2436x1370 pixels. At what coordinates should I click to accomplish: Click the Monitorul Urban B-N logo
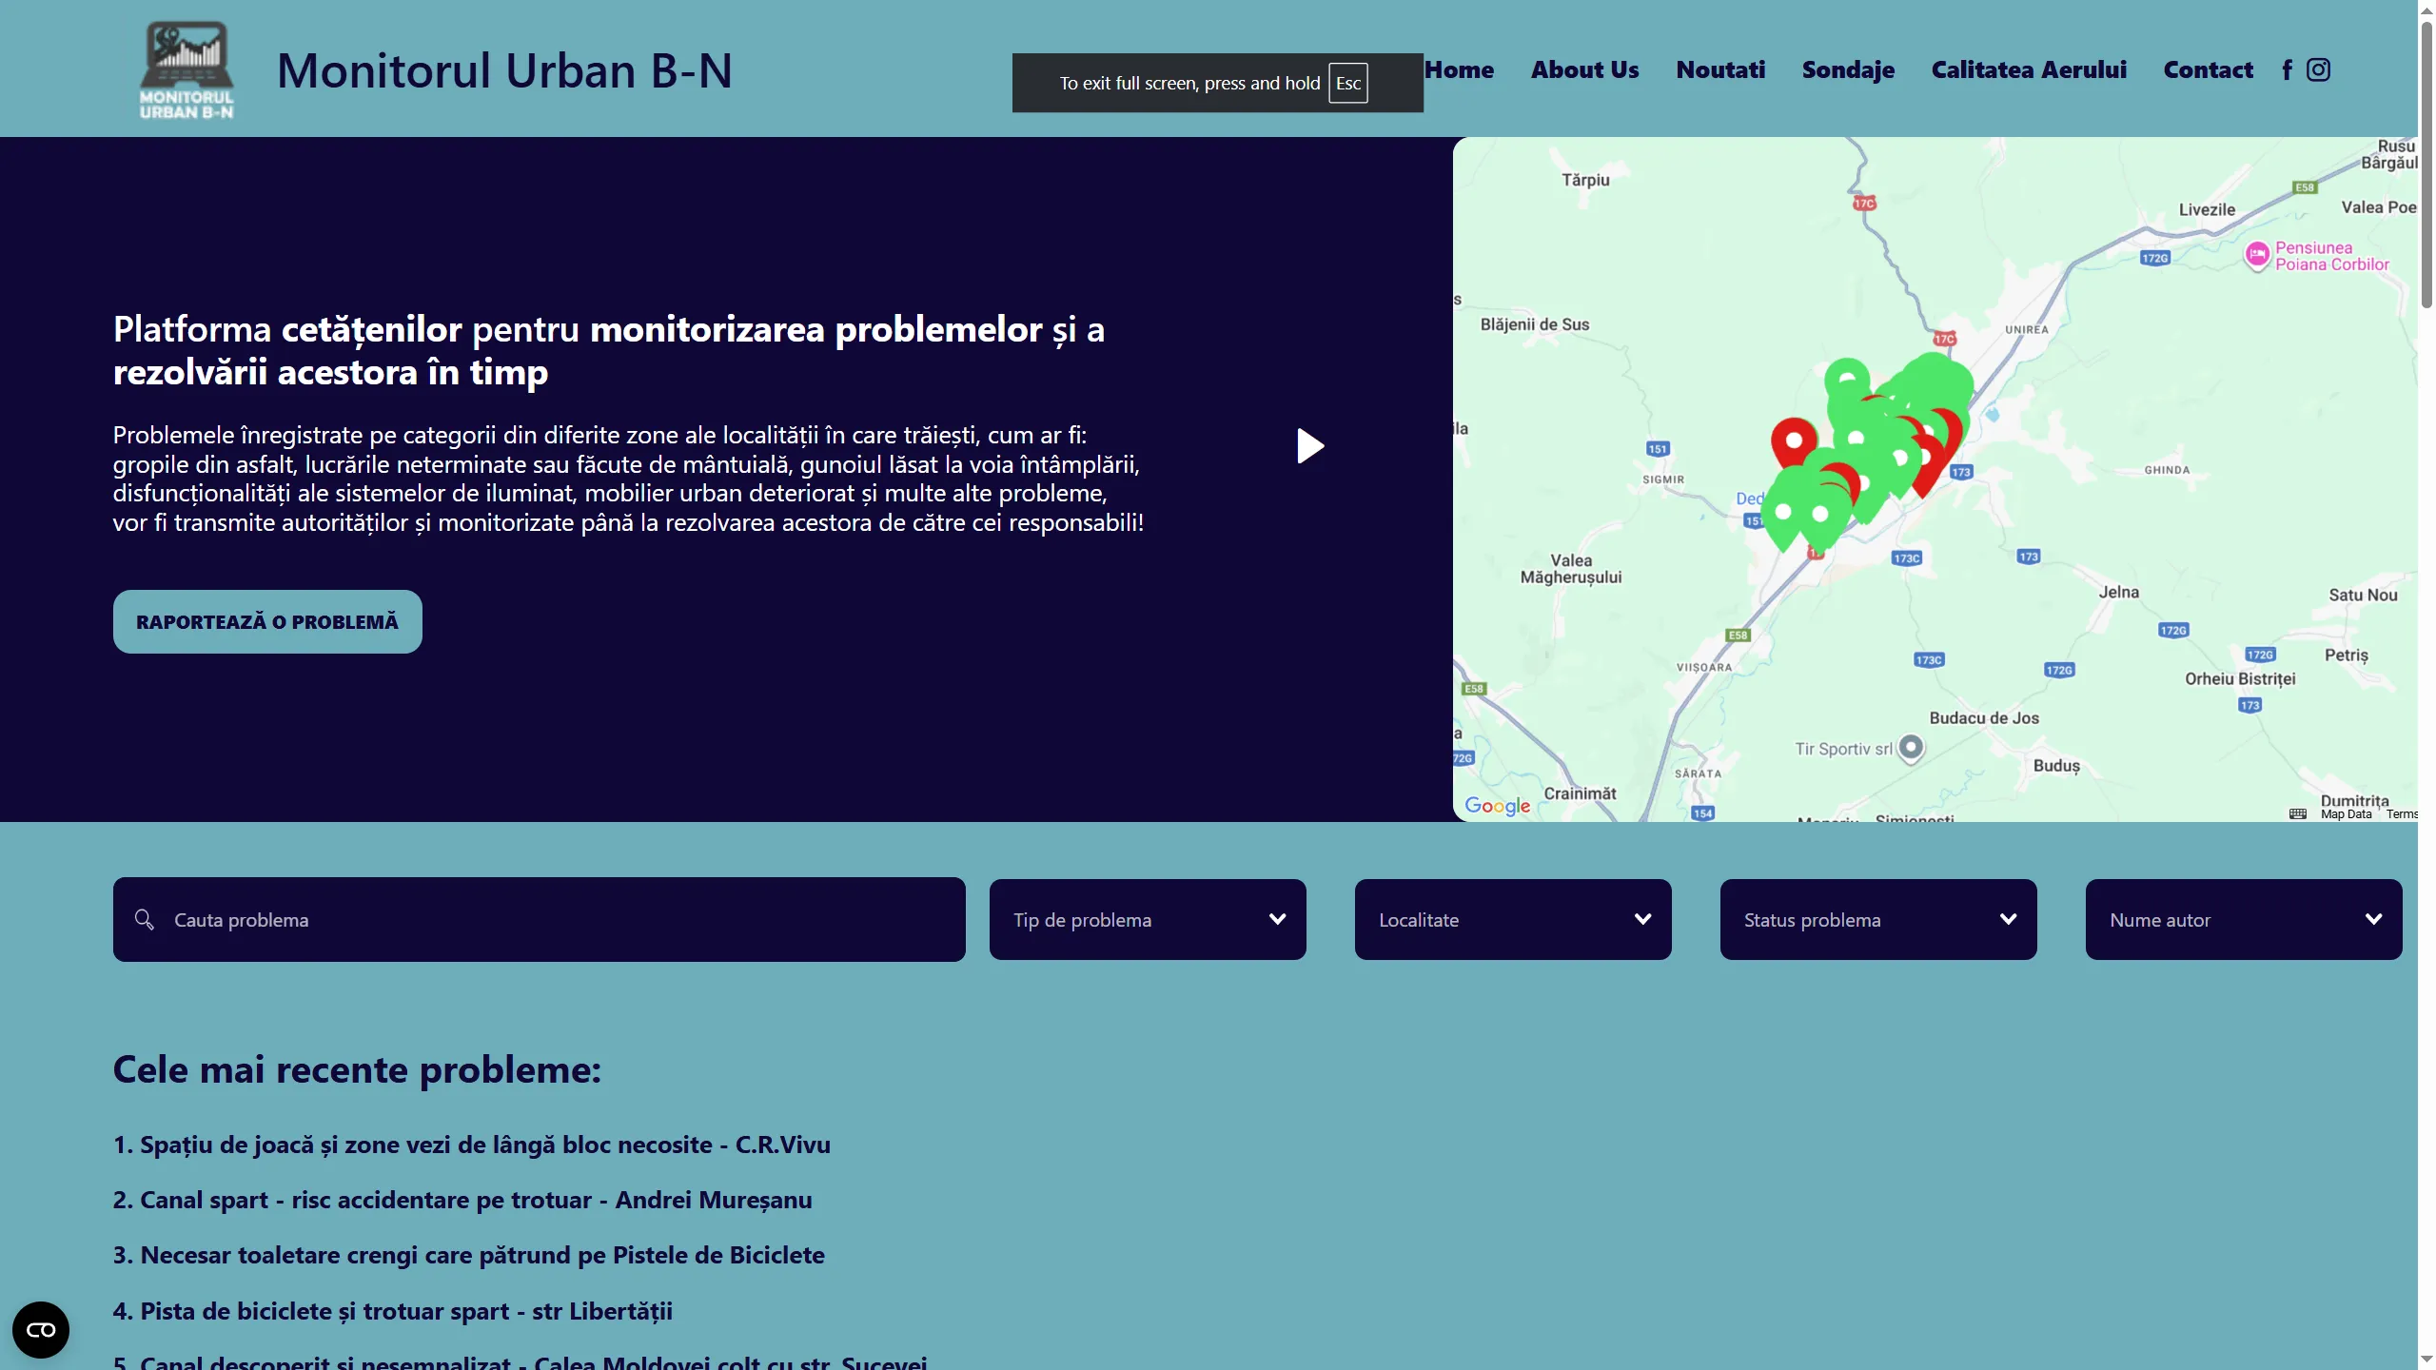point(187,68)
